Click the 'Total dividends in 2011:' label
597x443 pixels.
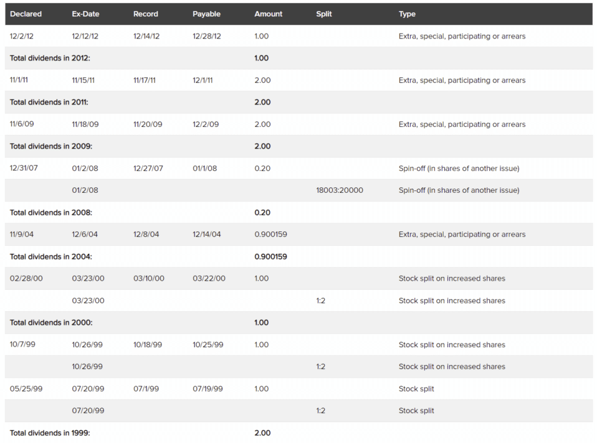click(49, 103)
